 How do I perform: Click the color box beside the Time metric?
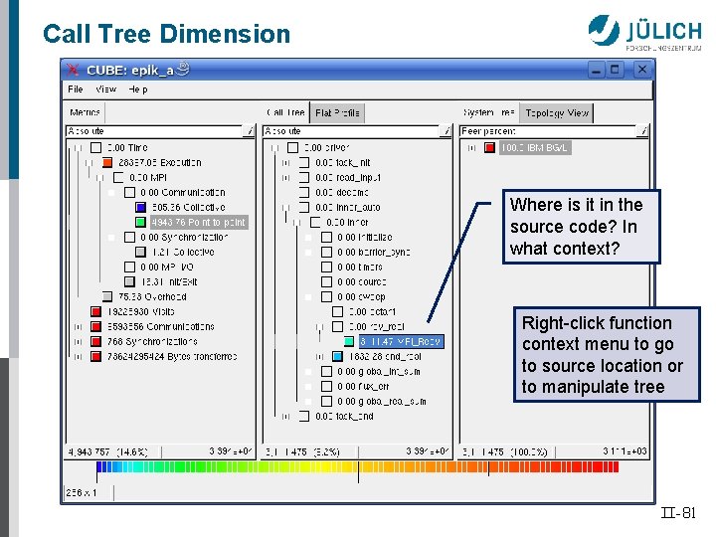coord(95,147)
